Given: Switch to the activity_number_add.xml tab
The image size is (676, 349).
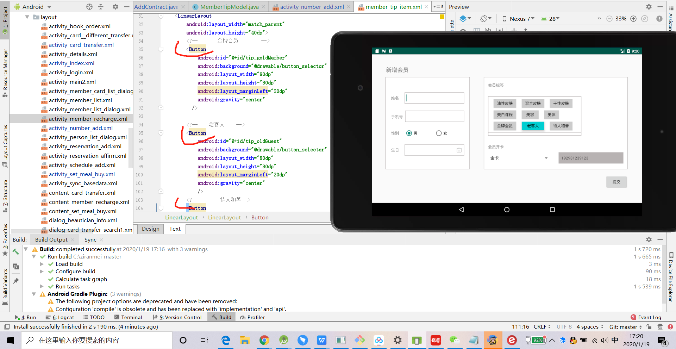Looking at the screenshot, I should point(312,7).
